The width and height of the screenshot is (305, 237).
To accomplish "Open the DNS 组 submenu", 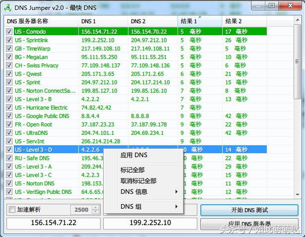I will pos(143,206).
